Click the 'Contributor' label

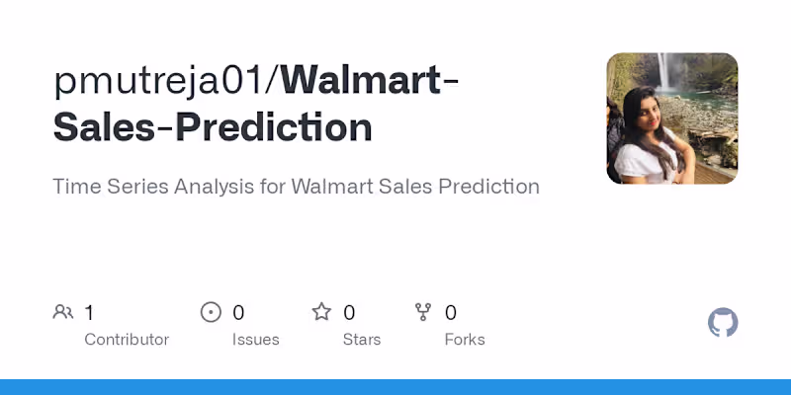pos(127,340)
